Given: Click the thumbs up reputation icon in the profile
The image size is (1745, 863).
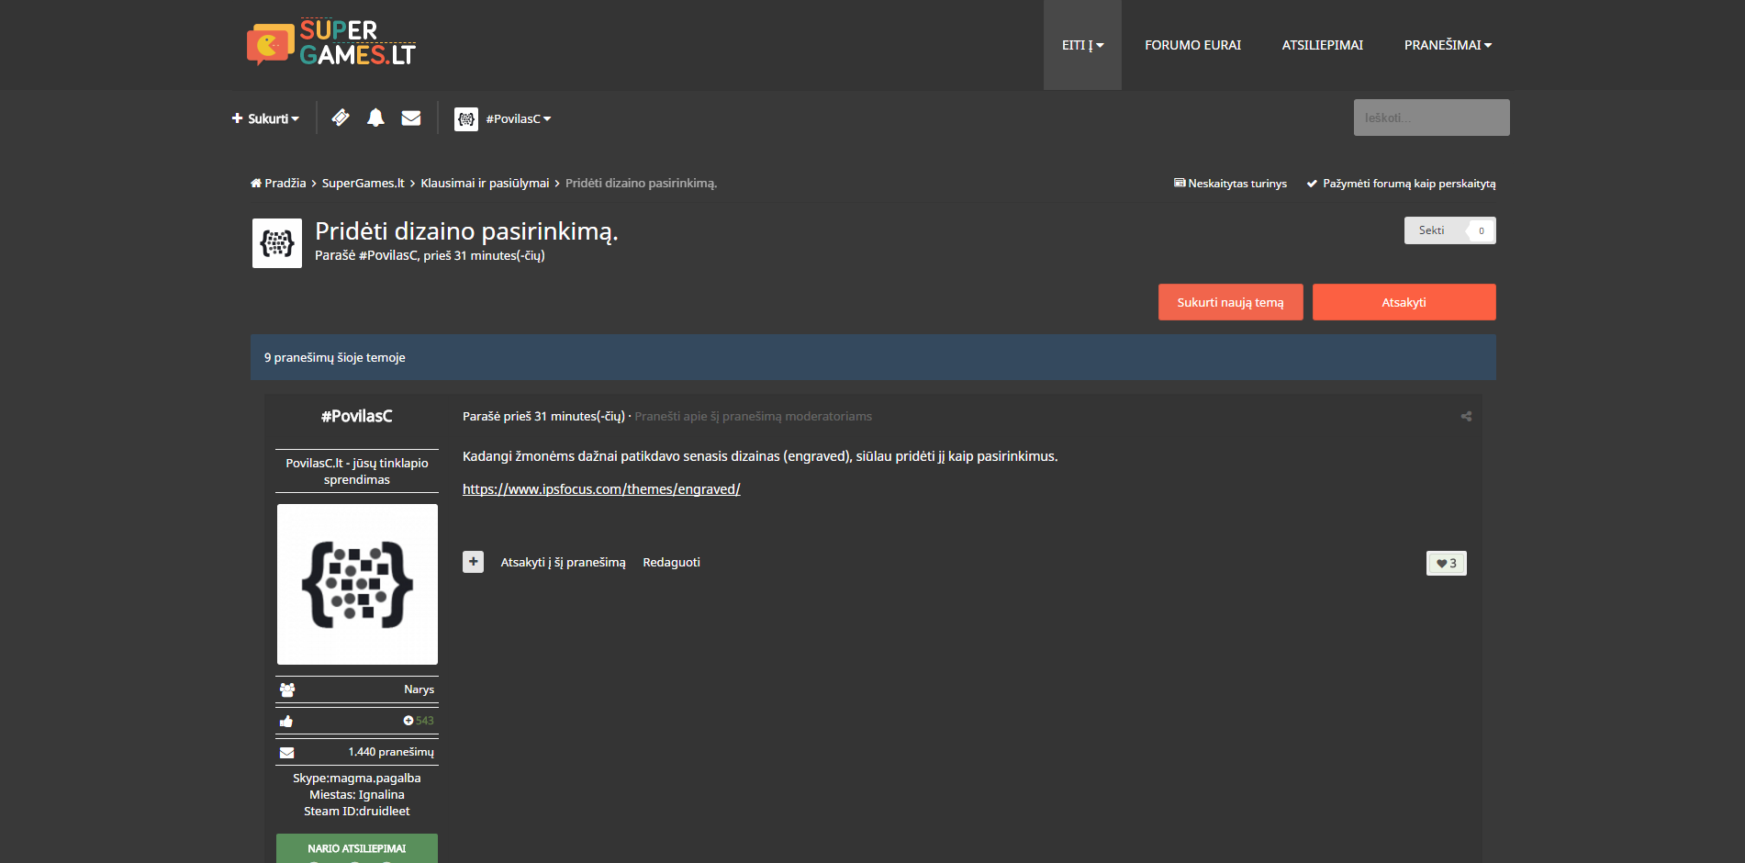Looking at the screenshot, I should pyautogui.click(x=286, y=721).
